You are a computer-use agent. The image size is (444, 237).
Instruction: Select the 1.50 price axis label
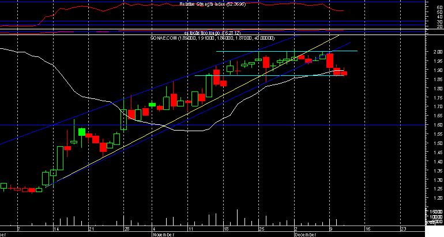pos(438,143)
